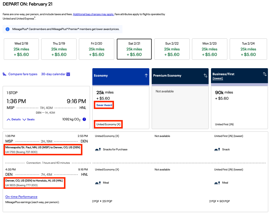Select the 25k miles Economy fare
Image resolution: width=270 pixels, height=213 pixels.
(x=121, y=107)
